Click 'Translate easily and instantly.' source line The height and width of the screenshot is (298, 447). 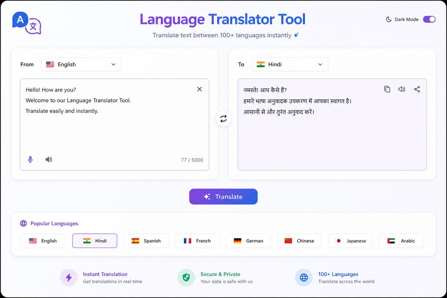pos(62,111)
